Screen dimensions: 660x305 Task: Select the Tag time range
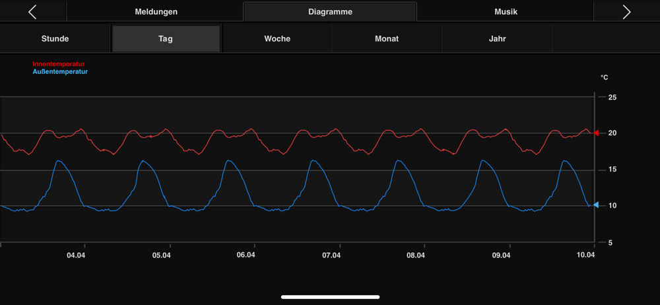166,39
